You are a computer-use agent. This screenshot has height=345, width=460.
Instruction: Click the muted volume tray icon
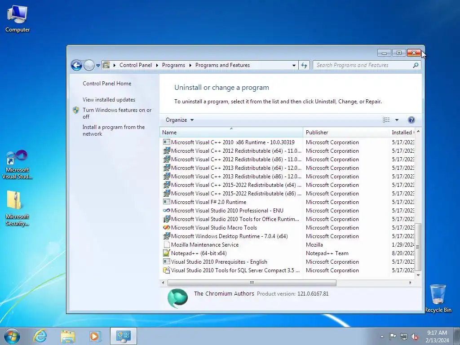415,336
